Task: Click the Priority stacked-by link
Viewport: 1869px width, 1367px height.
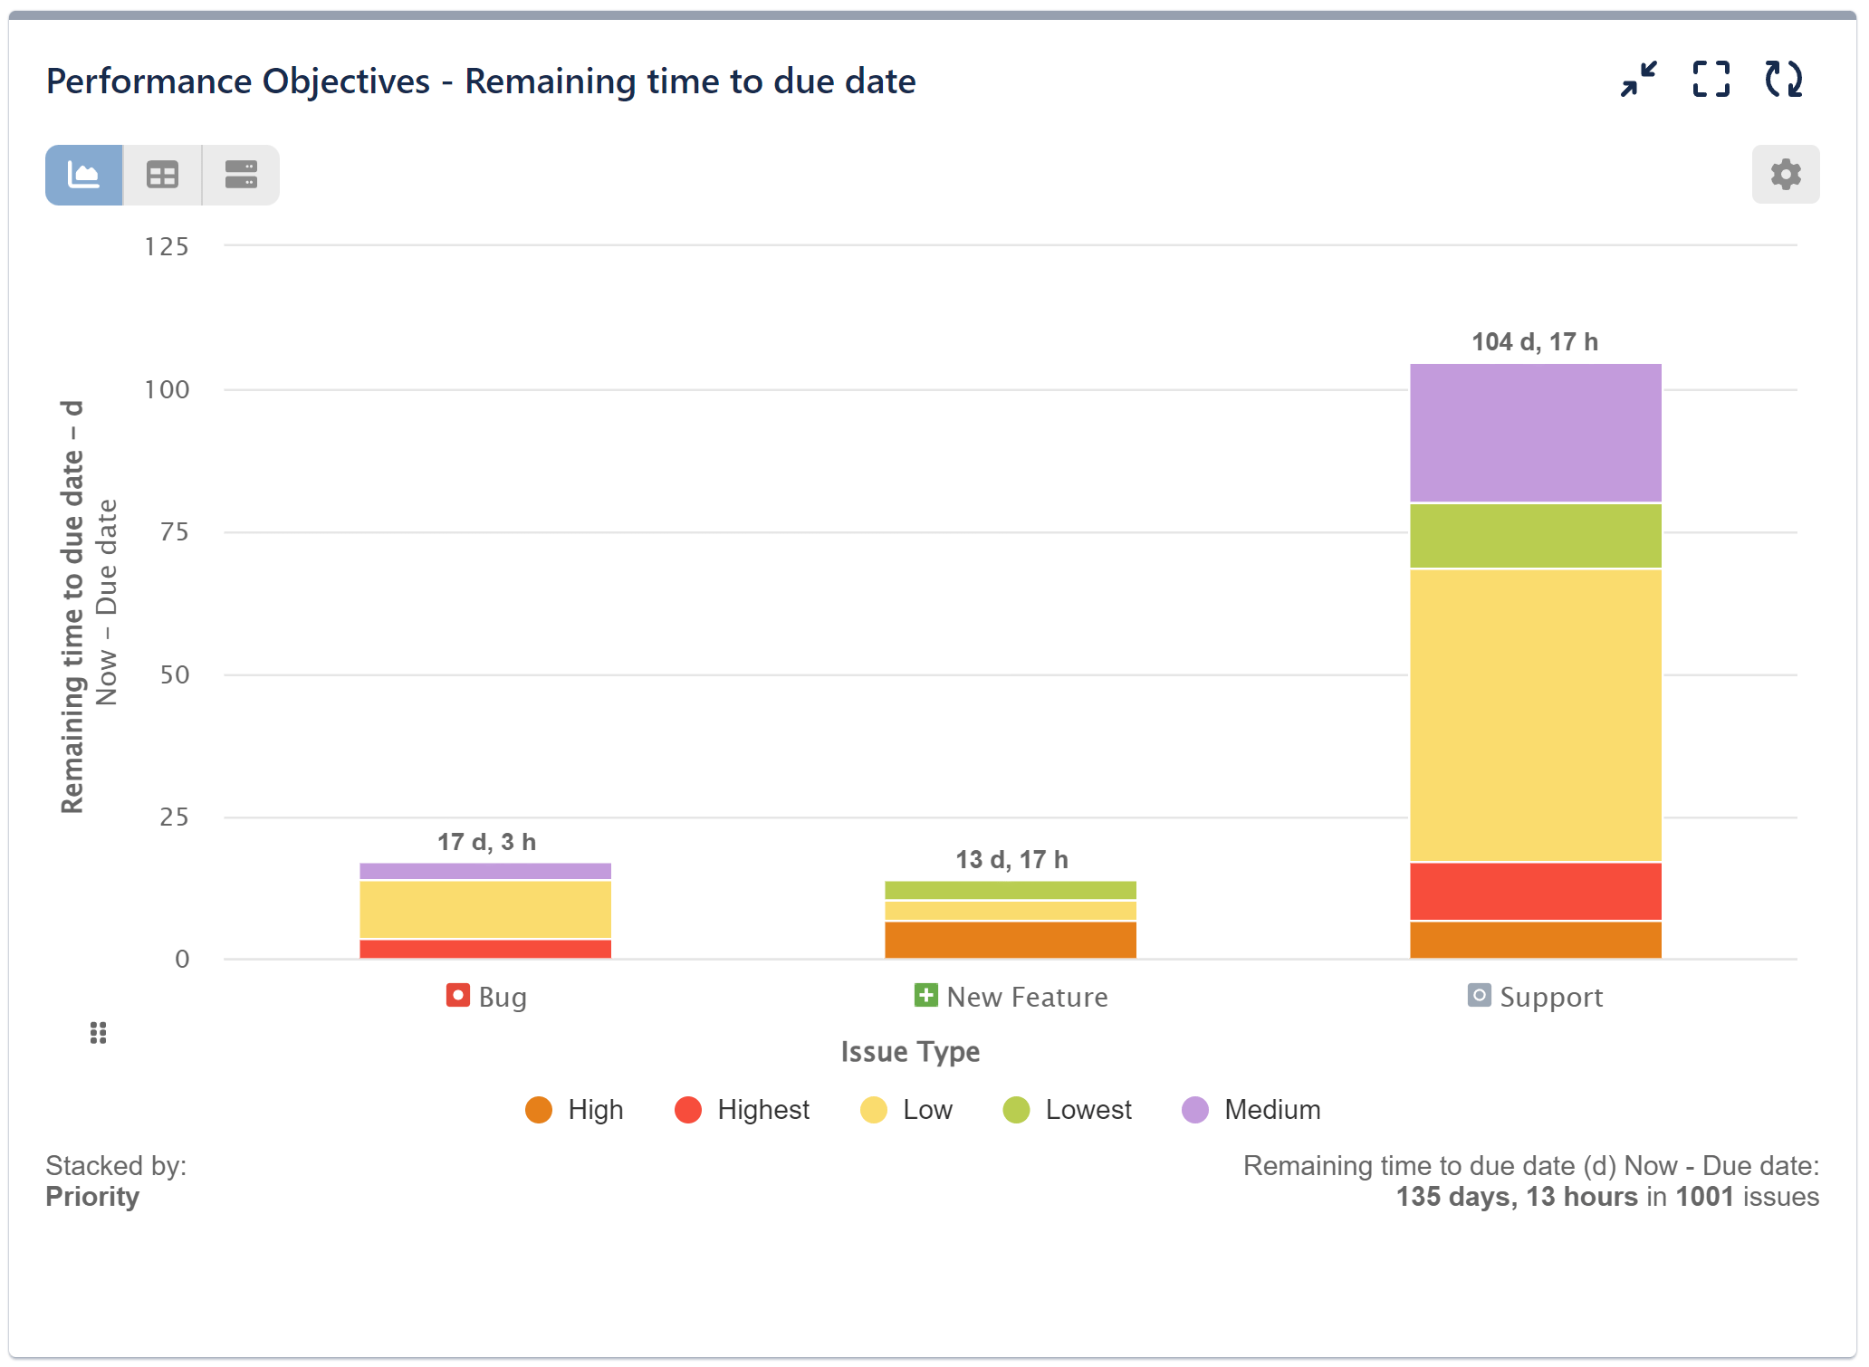Action: [x=92, y=1197]
